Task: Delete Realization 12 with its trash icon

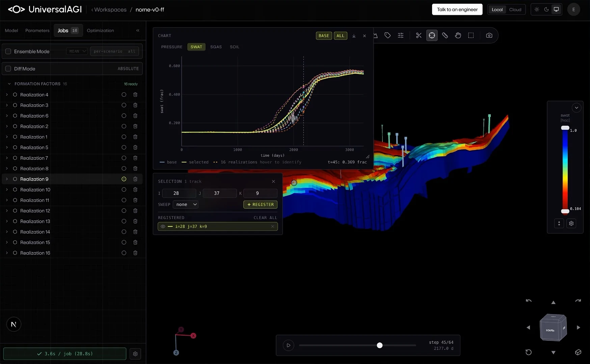Action: tap(135, 211)
